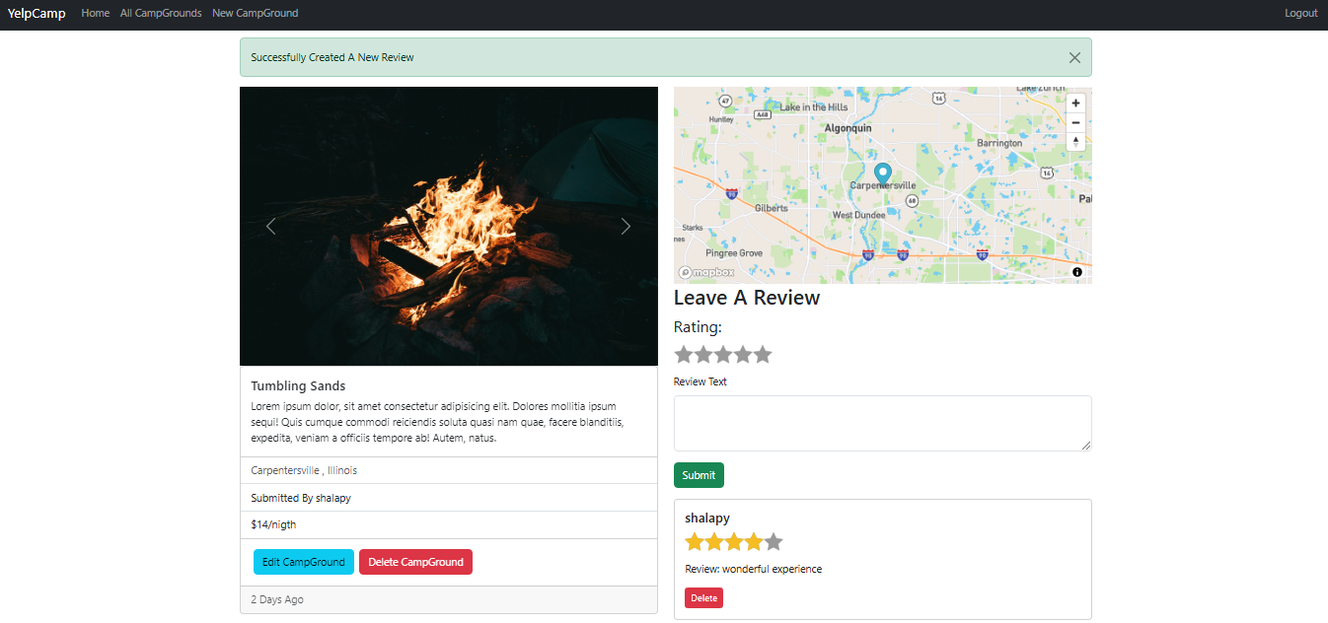Screen dimensions: 1328x623
Task: Click the Successfully Created A New Review message
Action: click(x=332, y=57)
